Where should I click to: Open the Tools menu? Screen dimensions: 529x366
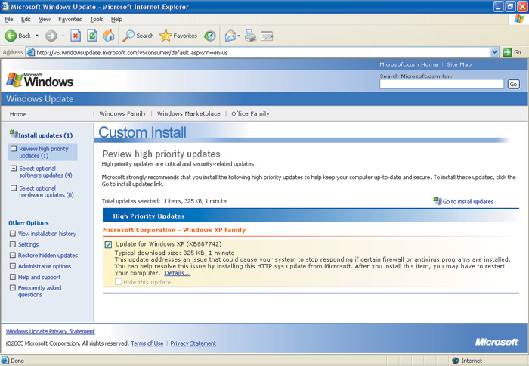97,19
